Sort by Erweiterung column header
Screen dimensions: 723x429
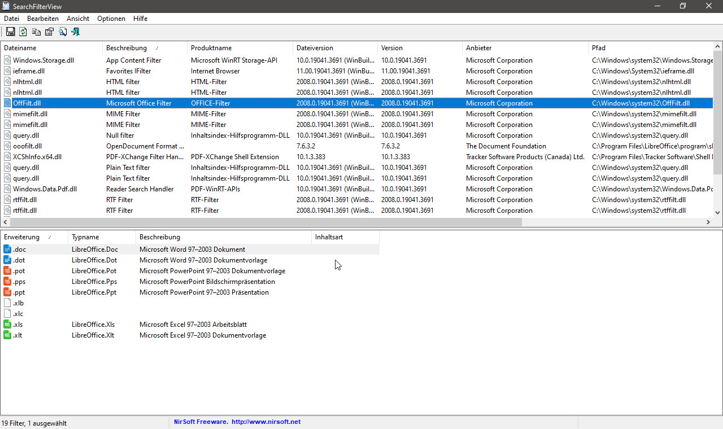[x=34, y=237]
